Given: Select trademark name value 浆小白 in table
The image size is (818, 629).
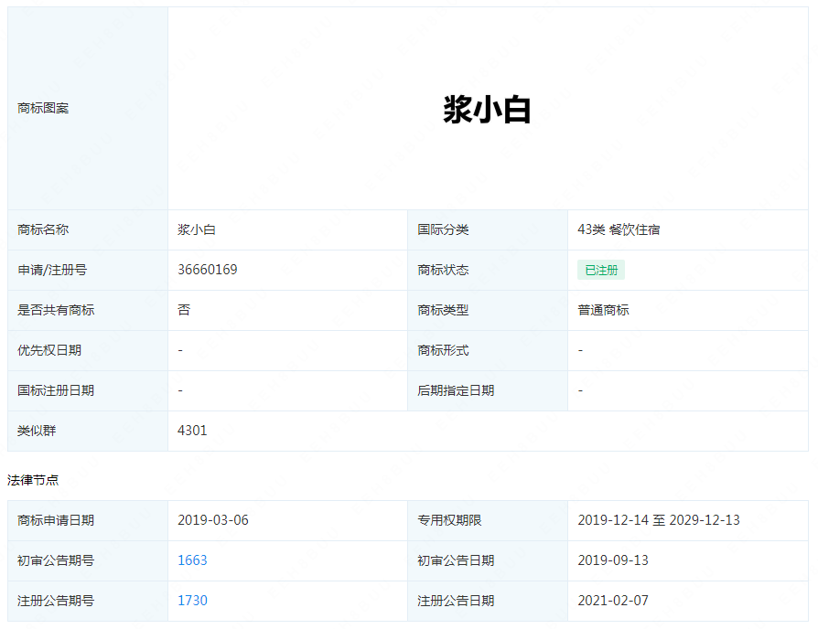Looking at the screenshot, I should (x=196, y=229).
